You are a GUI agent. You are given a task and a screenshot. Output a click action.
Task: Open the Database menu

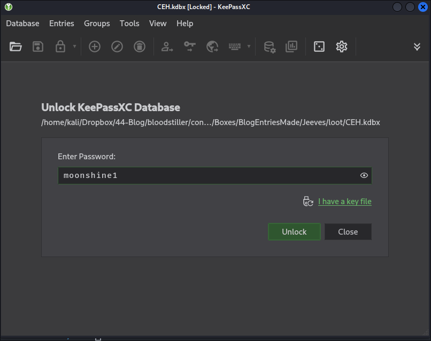click(x=22, y=24)
